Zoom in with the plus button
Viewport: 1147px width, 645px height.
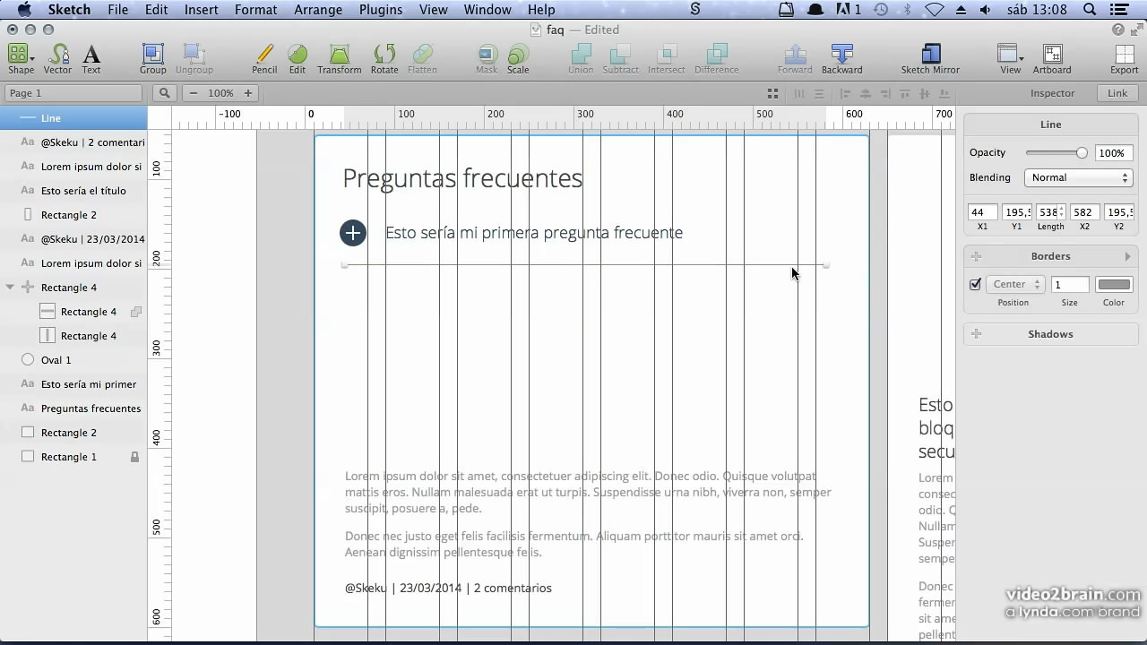(x=247, y=93)
